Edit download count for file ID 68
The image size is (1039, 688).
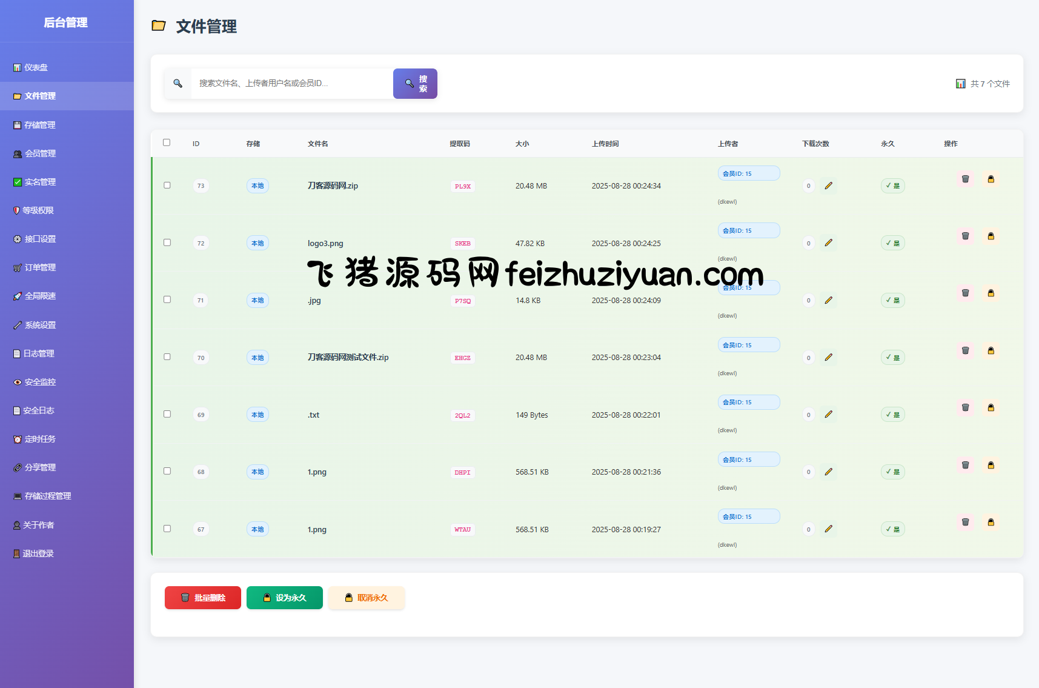click(x=828, y=472)
